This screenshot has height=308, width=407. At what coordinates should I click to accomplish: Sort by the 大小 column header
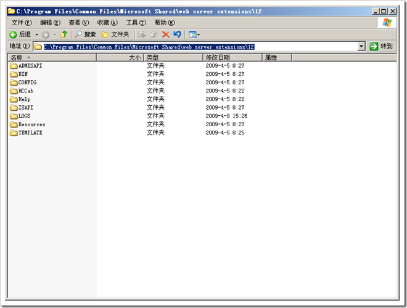[120, 57]
